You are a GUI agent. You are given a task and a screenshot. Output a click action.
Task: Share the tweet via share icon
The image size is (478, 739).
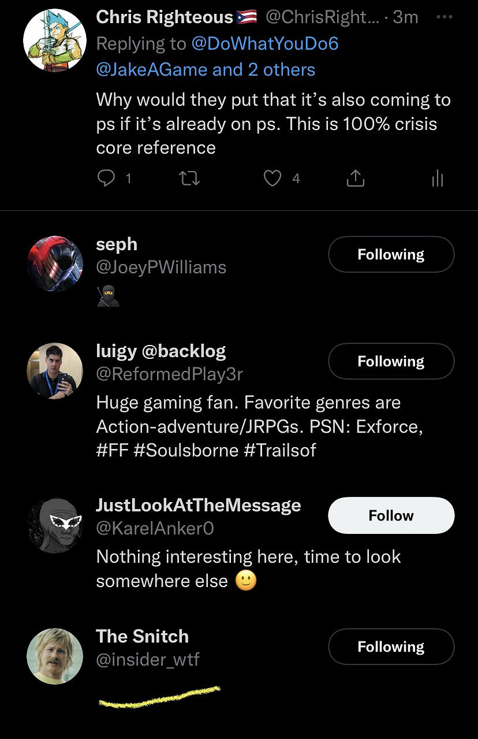click(x=355, y=179)
